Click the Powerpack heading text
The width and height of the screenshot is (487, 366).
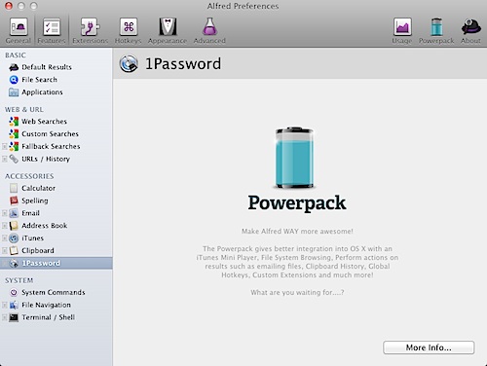click(x=297, y=203)
